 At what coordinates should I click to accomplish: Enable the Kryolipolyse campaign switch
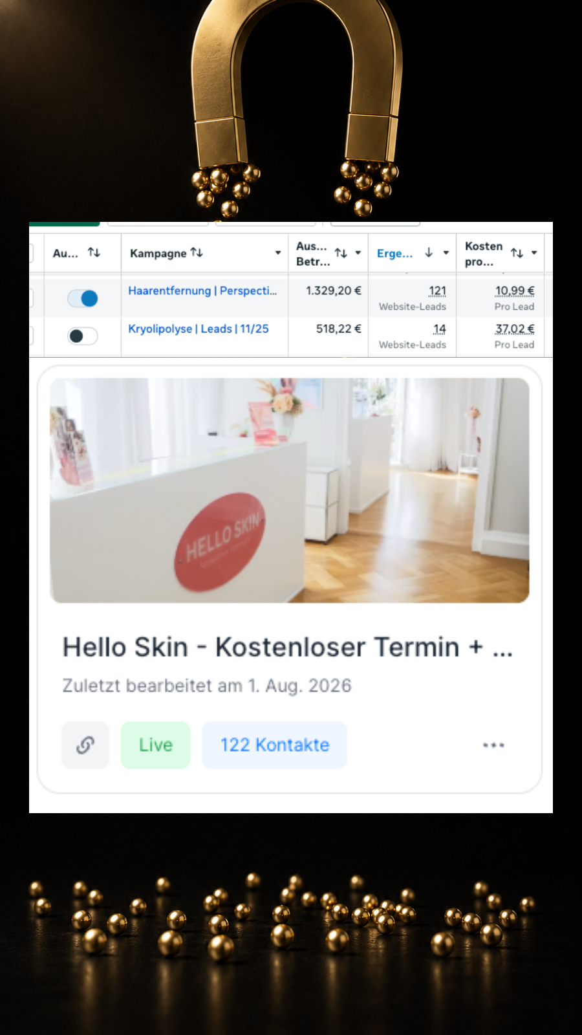[83, 336]
